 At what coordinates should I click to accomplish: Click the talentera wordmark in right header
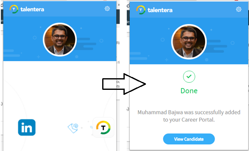(x=160, y=10)
